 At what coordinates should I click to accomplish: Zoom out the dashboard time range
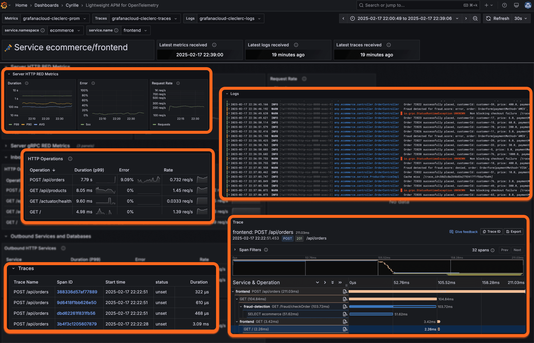click(x=475, y=18)
